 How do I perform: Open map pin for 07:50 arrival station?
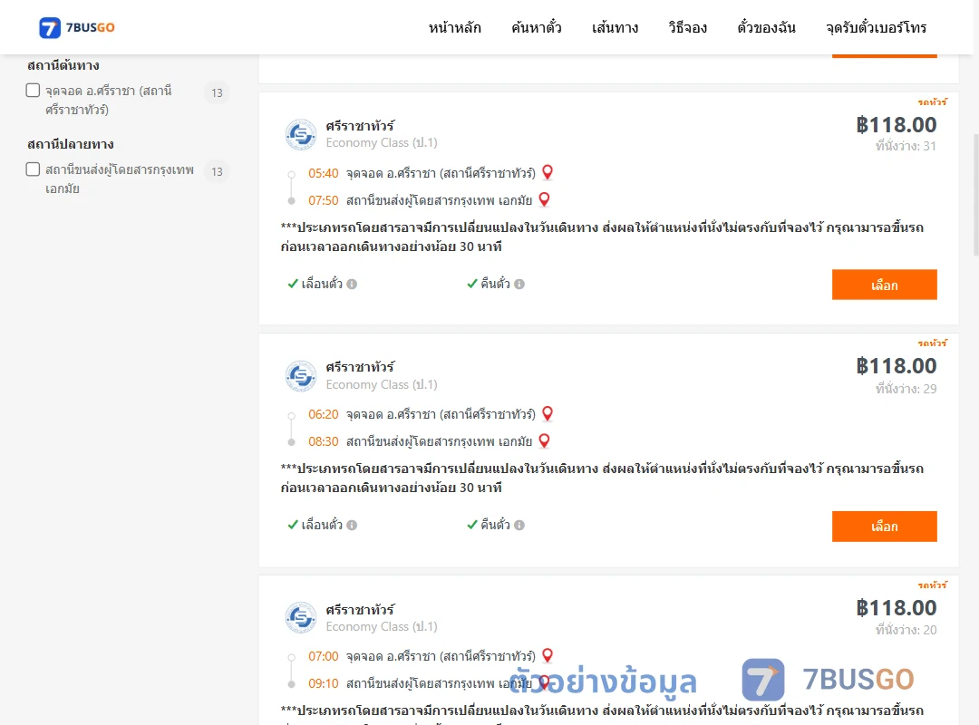point(545,199)
